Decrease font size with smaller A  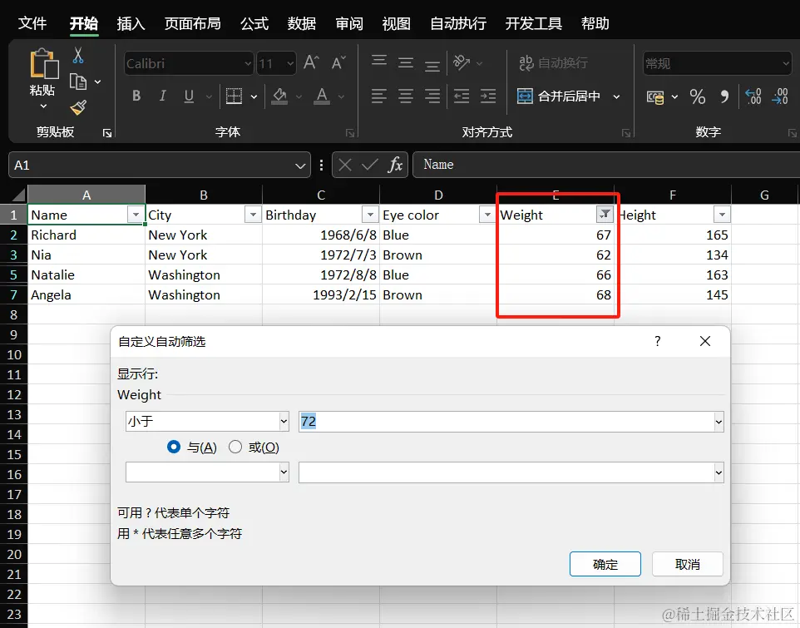pos(338,63)
